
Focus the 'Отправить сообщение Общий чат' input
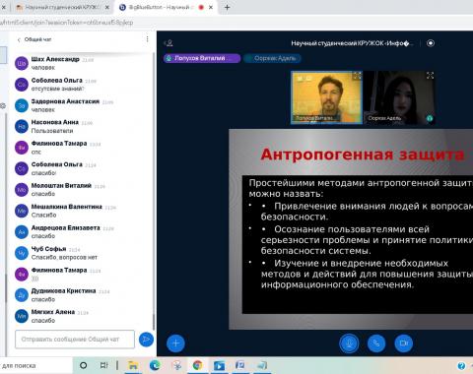click(x=75, y=340)
